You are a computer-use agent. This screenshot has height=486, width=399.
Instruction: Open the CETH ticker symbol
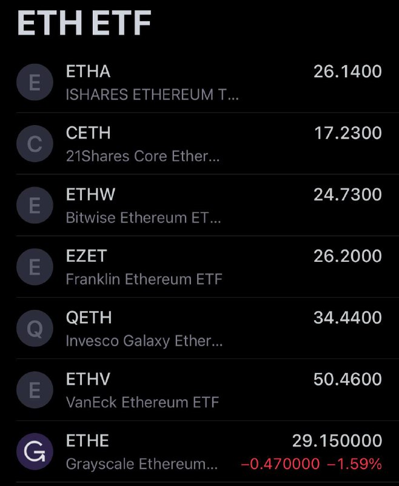pyautogui.click(x=88, y=133)
